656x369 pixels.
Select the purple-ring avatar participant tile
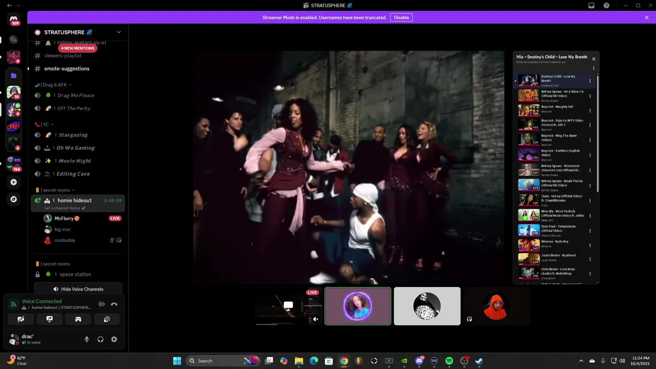pyautogui.click(x=358, y=306)
